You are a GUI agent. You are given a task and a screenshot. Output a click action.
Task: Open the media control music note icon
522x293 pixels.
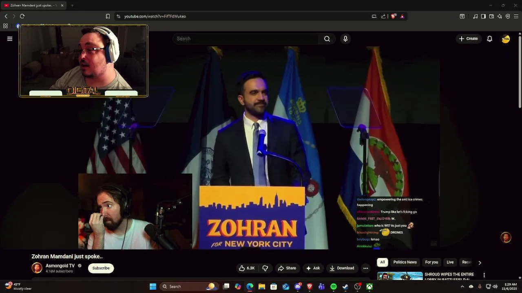point(475,16)
